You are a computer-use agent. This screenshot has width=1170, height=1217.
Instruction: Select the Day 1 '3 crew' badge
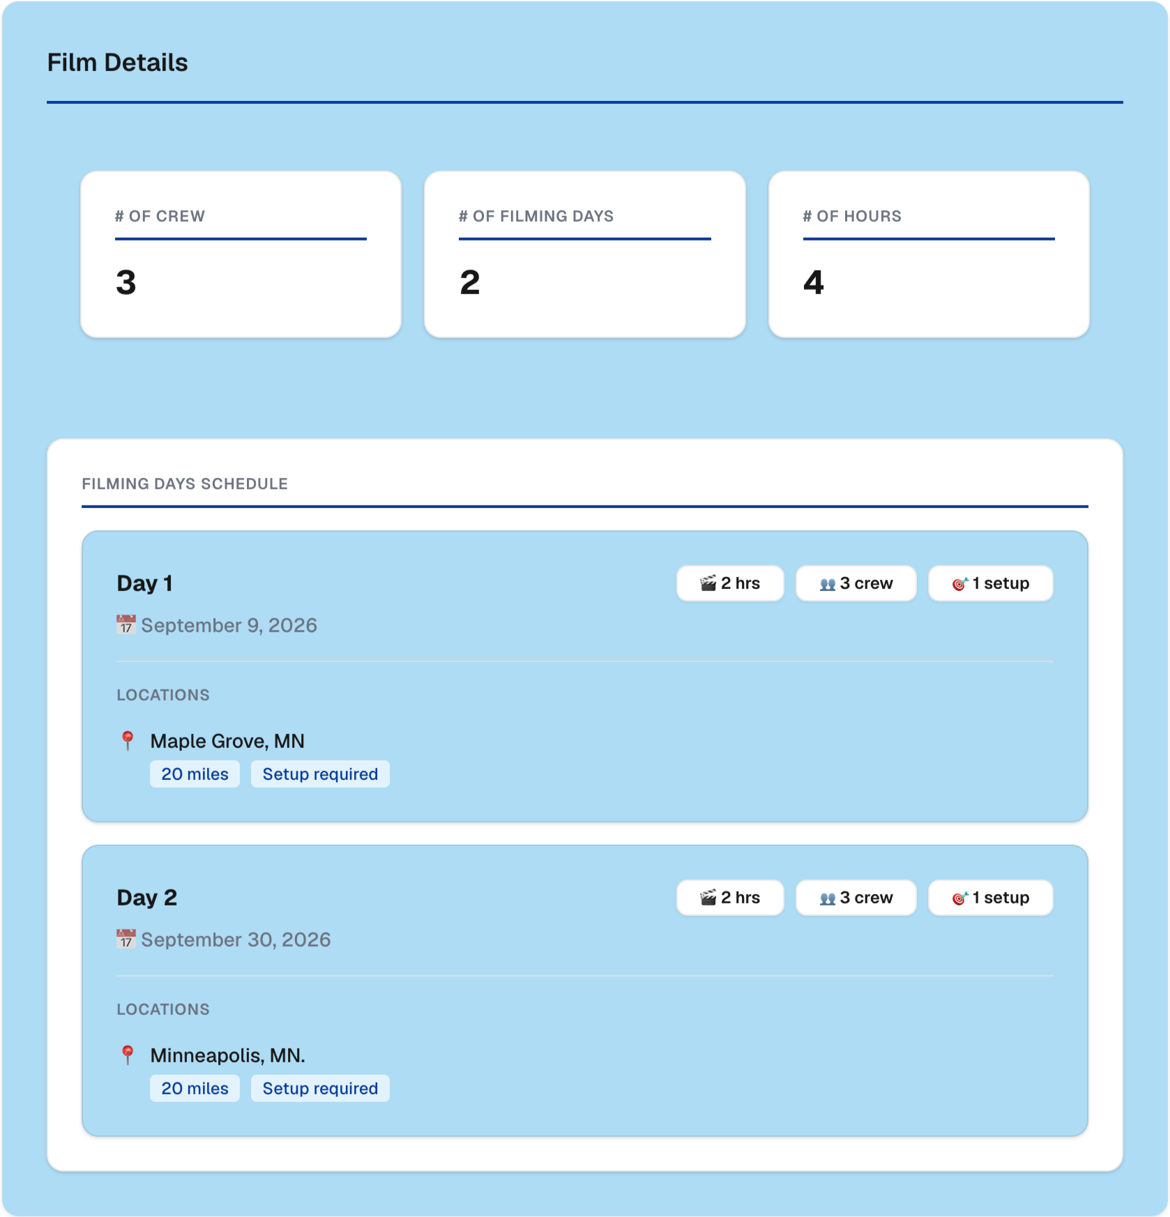856,583
